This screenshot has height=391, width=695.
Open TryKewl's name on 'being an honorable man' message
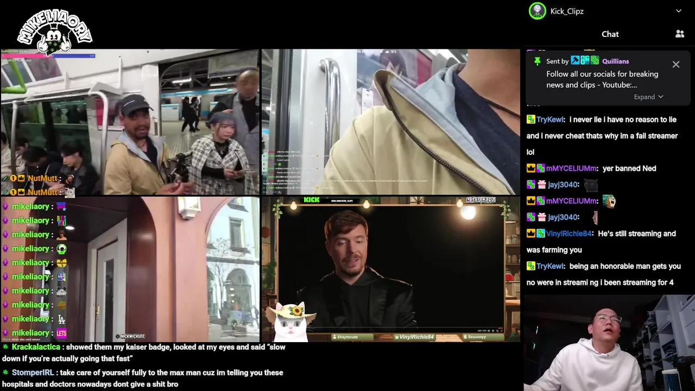(550, 266)
